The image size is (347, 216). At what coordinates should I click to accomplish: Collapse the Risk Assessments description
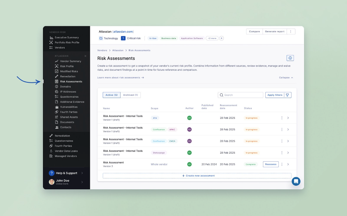tap(286, 78)
